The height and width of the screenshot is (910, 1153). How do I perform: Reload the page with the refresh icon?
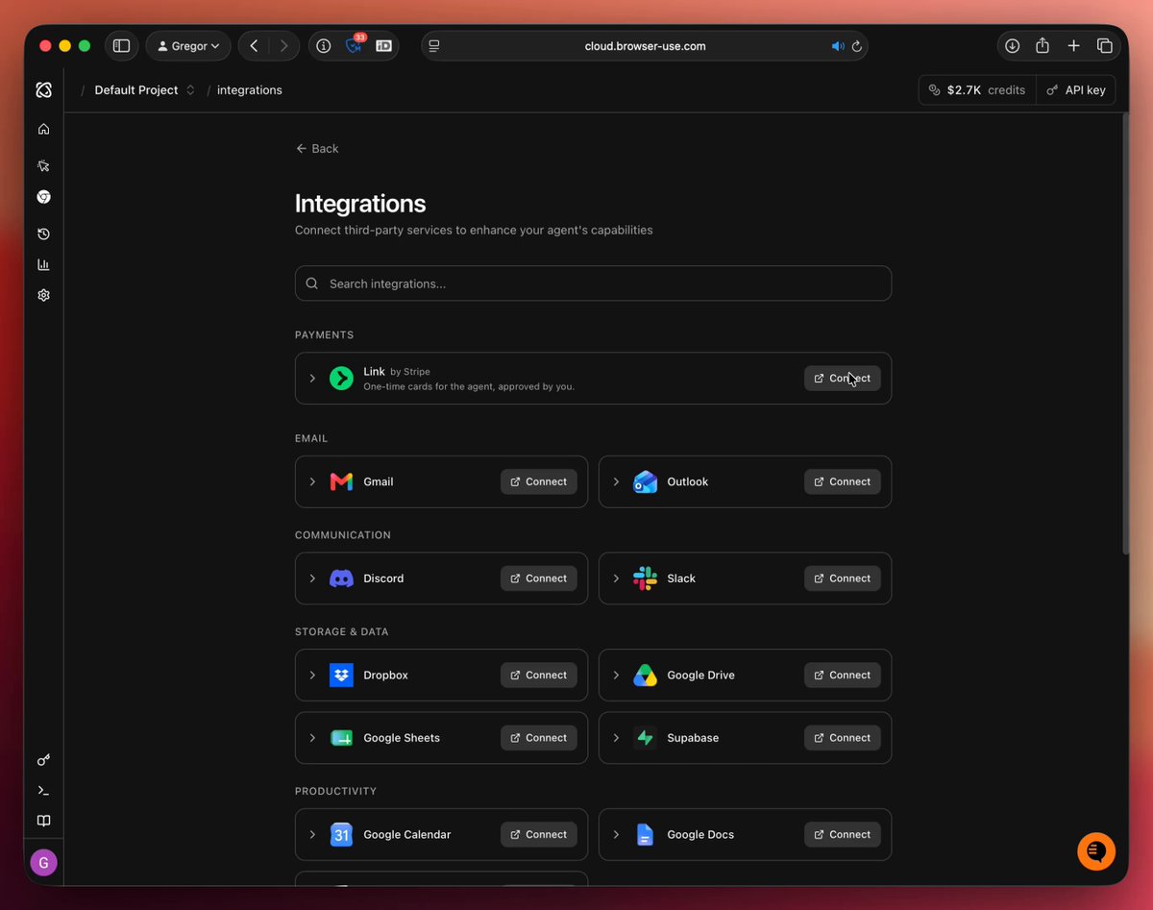point(856,46)
